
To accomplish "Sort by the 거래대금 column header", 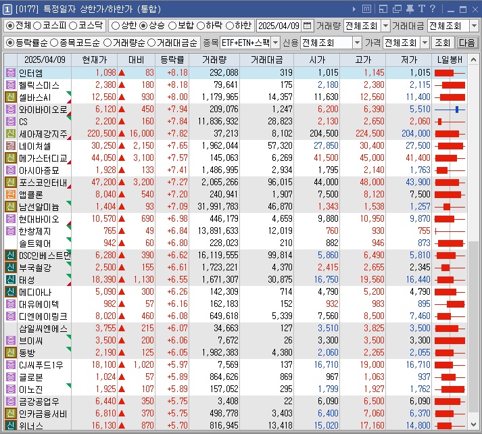I will pyautogui.click(x=266, y=59).
